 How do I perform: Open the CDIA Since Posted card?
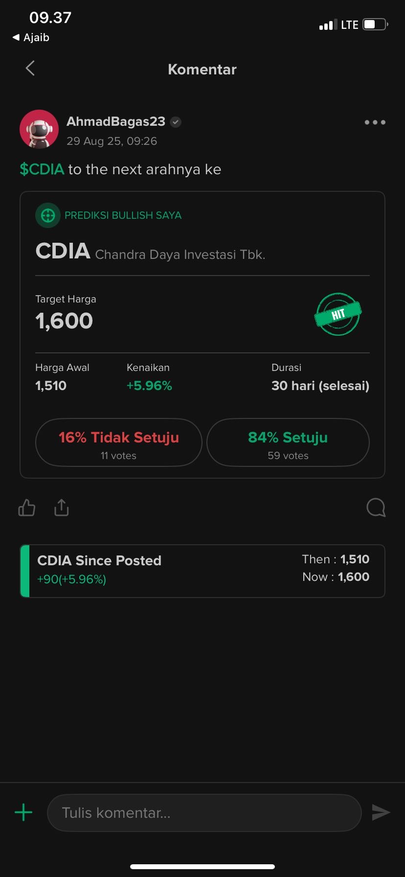(x=202, y=571)
